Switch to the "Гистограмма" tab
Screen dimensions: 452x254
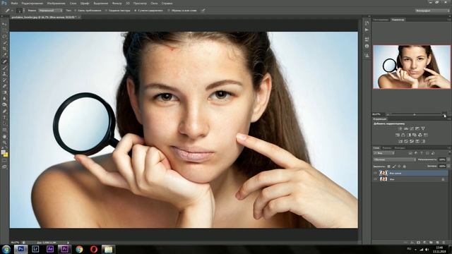381,20
